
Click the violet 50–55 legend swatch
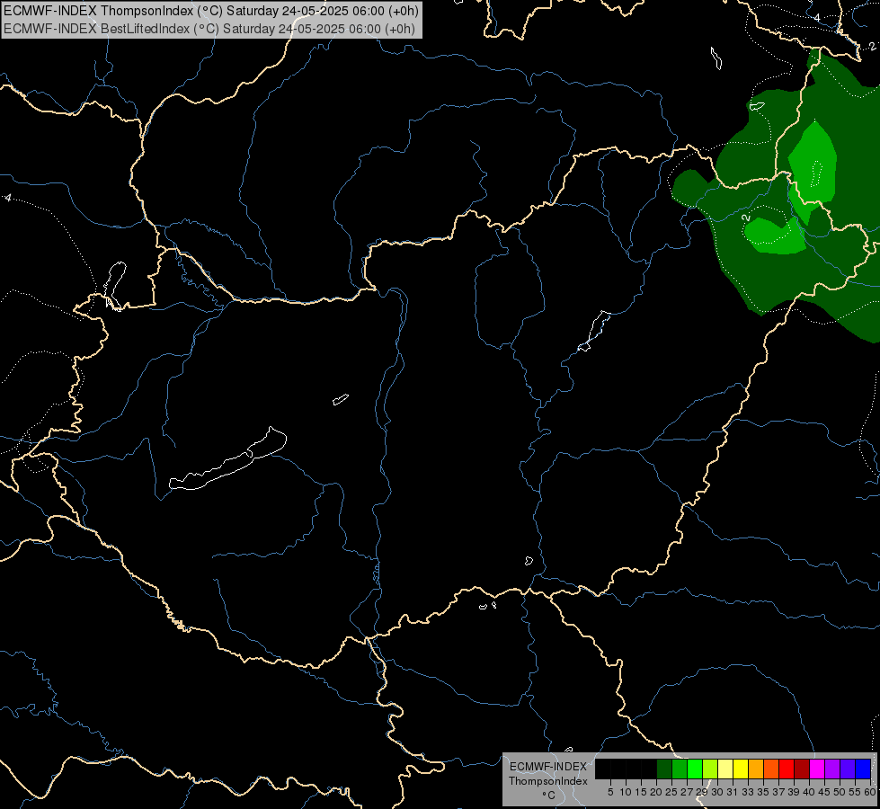coord(848,769)
